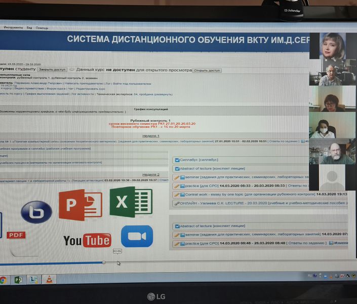357x304 pixels.
Task: Open the Силлабус [силлабус] item
Action: 199,160
